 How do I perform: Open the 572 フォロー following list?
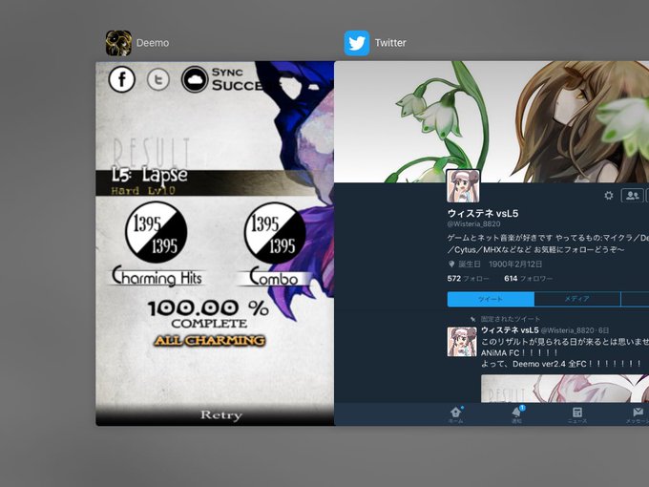(468, 279)
